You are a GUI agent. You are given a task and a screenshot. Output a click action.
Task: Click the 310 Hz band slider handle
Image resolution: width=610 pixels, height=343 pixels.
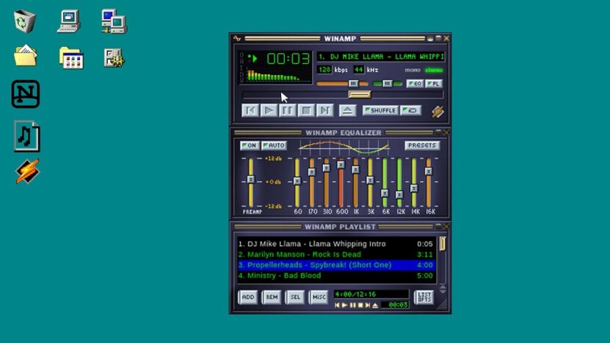327,167
